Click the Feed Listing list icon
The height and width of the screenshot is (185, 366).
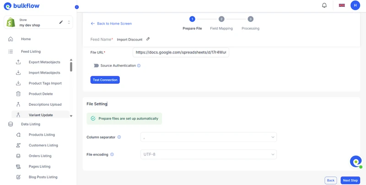(11, 51)
